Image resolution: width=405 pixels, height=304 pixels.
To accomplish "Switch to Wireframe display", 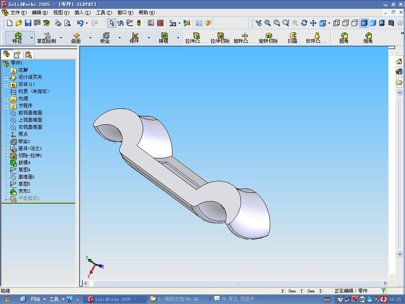I will coord(336,23).
